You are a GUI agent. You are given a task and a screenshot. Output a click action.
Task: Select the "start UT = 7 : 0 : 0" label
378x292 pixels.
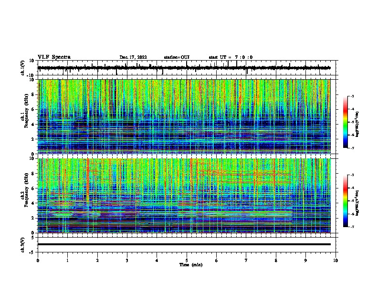coord(231,57)
